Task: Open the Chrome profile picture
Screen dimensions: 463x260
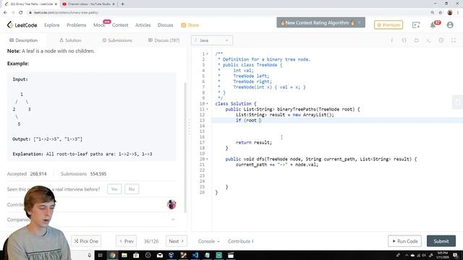Action: [450, 12]
